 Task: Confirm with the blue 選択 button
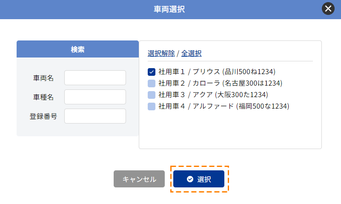199,179
